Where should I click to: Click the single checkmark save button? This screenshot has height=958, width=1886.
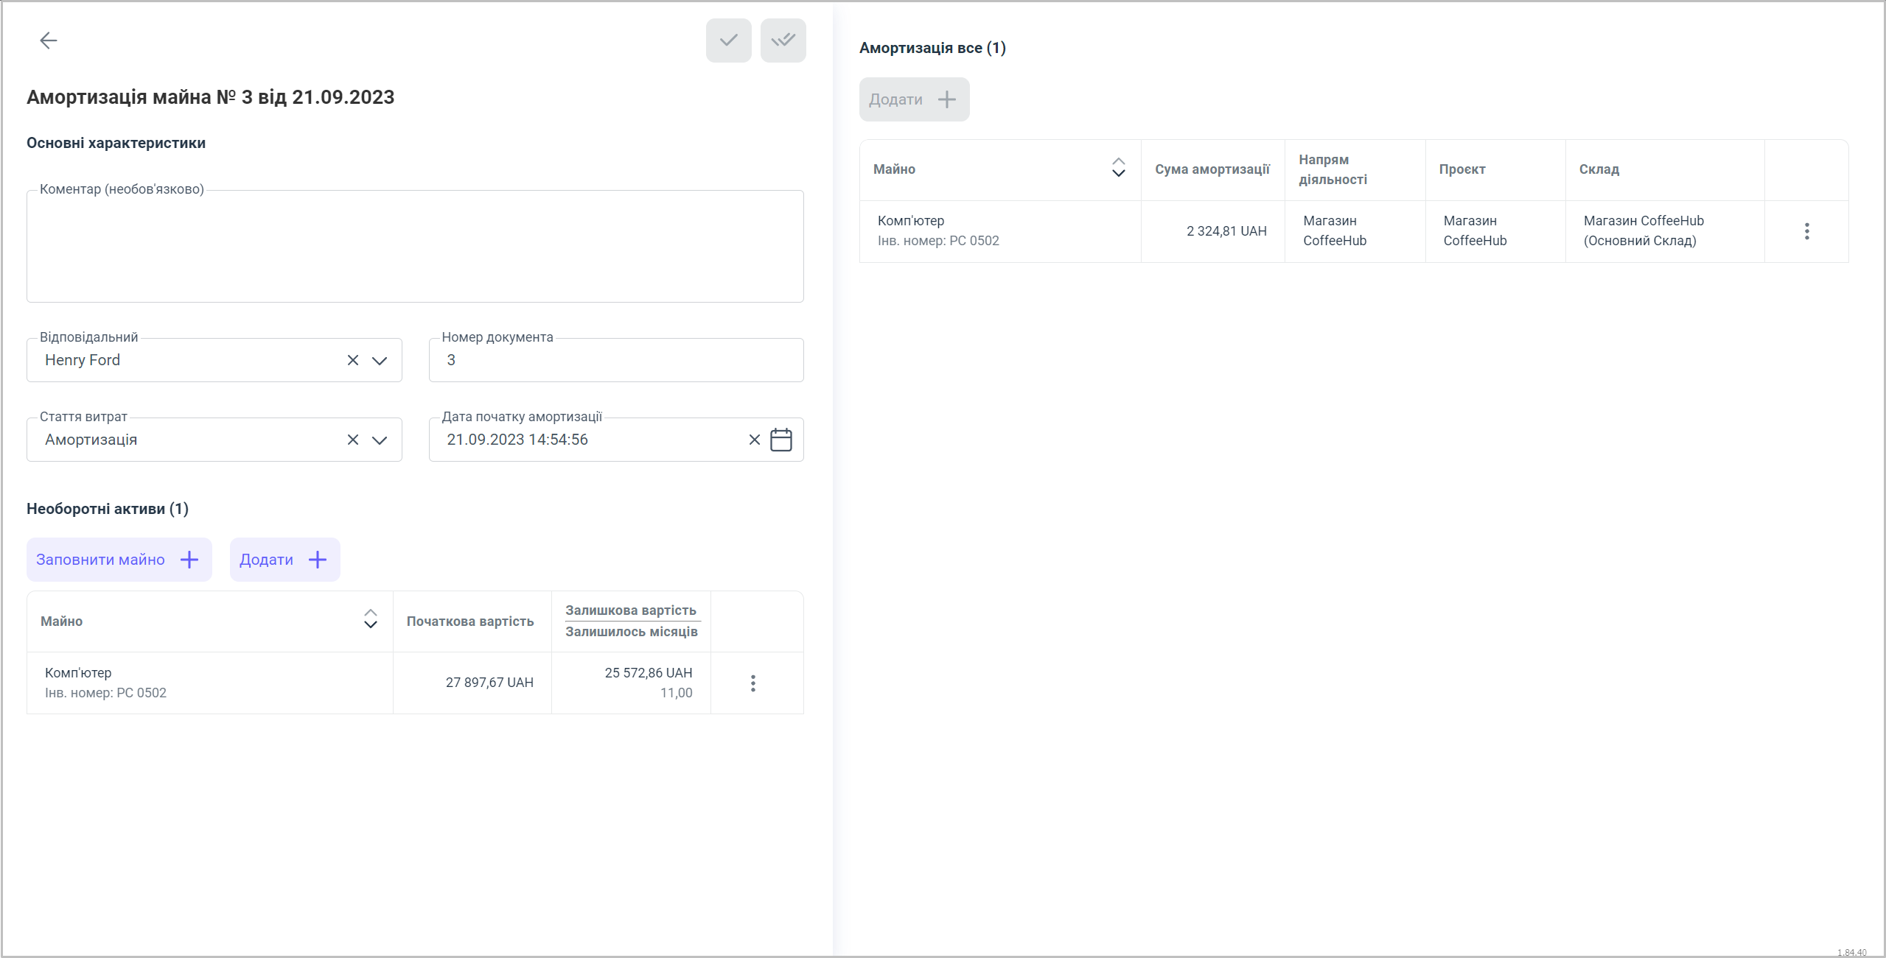728,40
